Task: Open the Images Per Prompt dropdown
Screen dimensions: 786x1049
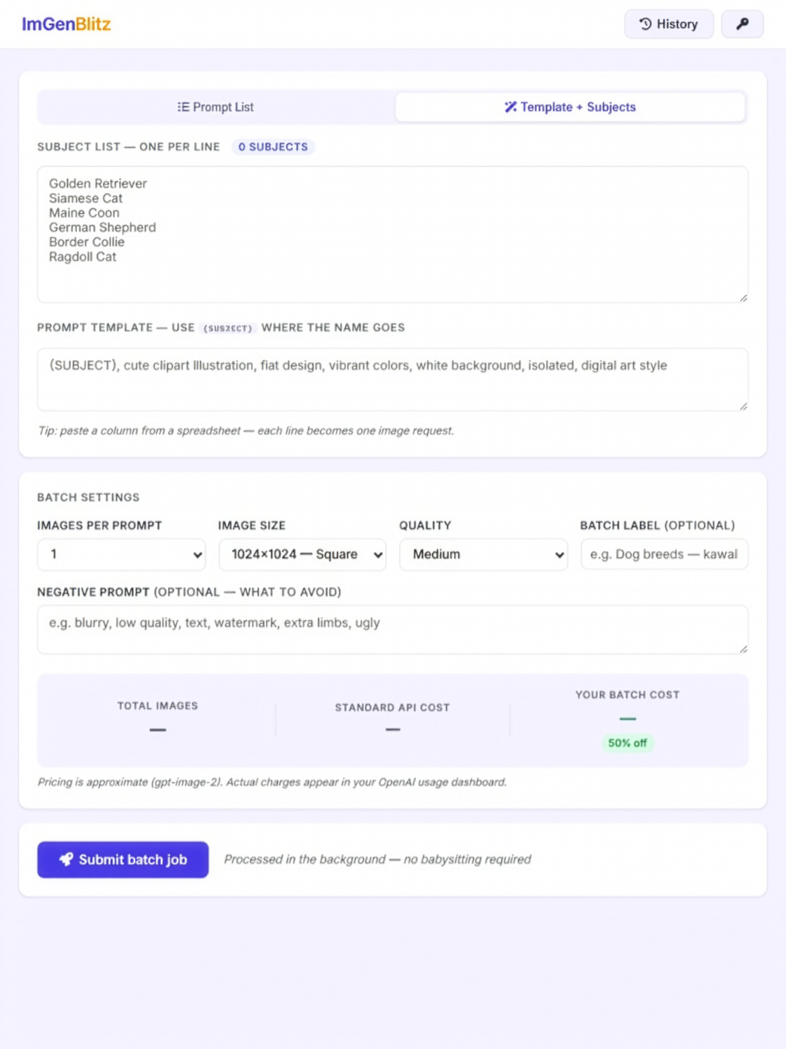Action: click(x=121, y=554)
